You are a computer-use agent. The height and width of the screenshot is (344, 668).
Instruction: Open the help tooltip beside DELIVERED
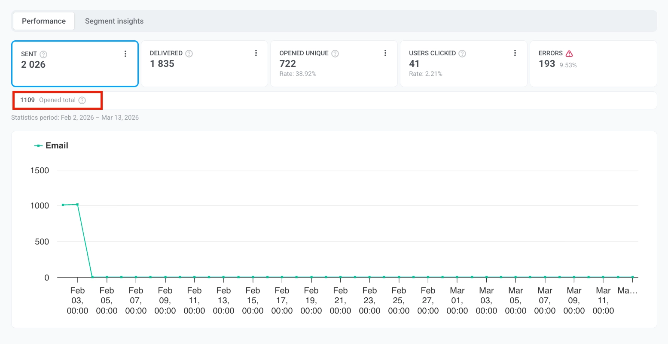[189, 53]
